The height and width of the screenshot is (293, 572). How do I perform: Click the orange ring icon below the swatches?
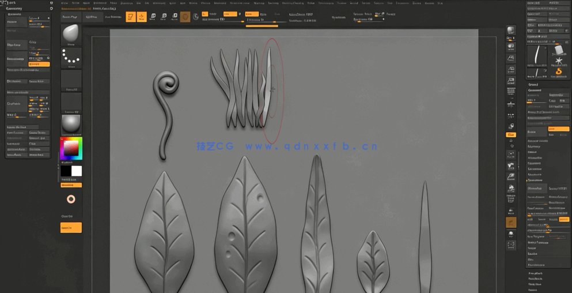click(71, 199)
